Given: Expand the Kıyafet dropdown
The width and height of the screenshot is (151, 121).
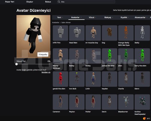Looking at the screenshot, I should (x=125, y=17).
